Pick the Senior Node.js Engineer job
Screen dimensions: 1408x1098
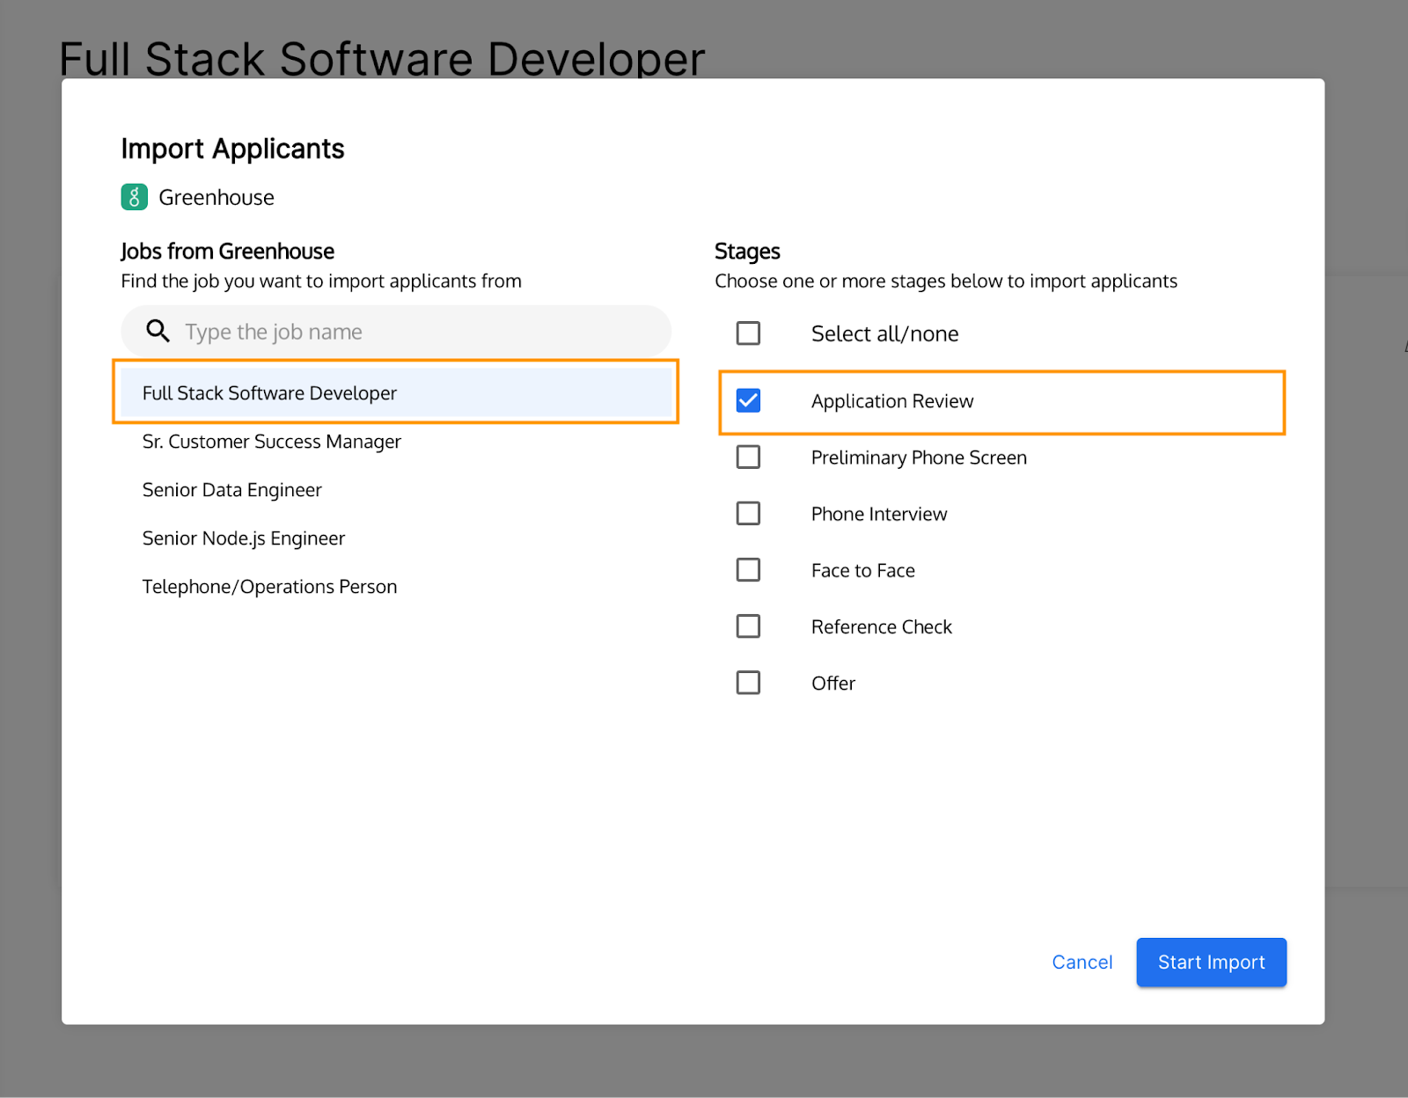pyautogui.click(x=396, y=538)
